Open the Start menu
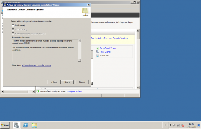 coord(5,125)
